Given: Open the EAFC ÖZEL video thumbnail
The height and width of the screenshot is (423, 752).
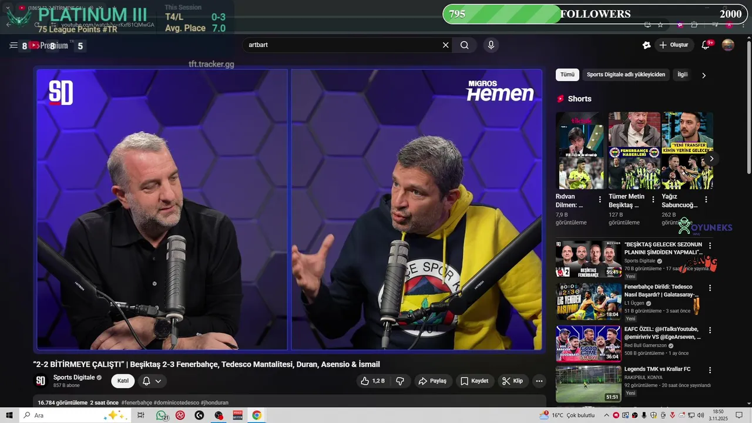Looking at the screenshot, I should (x=588, y=344).
